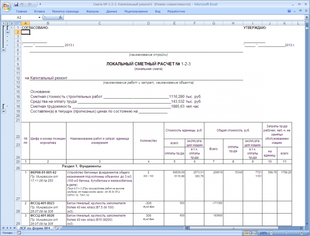The width and height of the screenshot is (310, 236).
Task: Show outline level 1 rows
Action: click(x=4, y=23)
